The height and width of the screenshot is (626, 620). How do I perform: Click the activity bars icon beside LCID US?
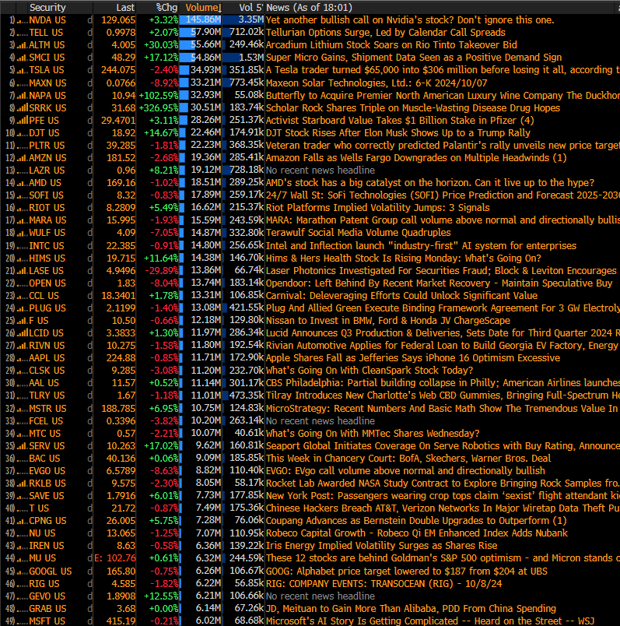(x=22, y=333)
